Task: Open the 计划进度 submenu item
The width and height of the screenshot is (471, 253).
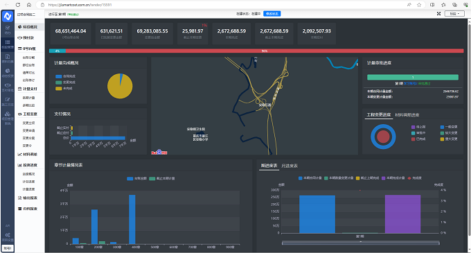Action: 29,182
